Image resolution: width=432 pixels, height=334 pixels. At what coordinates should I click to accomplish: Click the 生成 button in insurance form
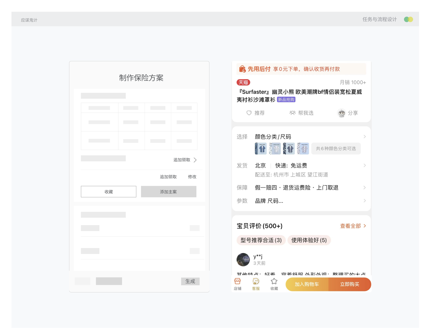click(190, 281)
